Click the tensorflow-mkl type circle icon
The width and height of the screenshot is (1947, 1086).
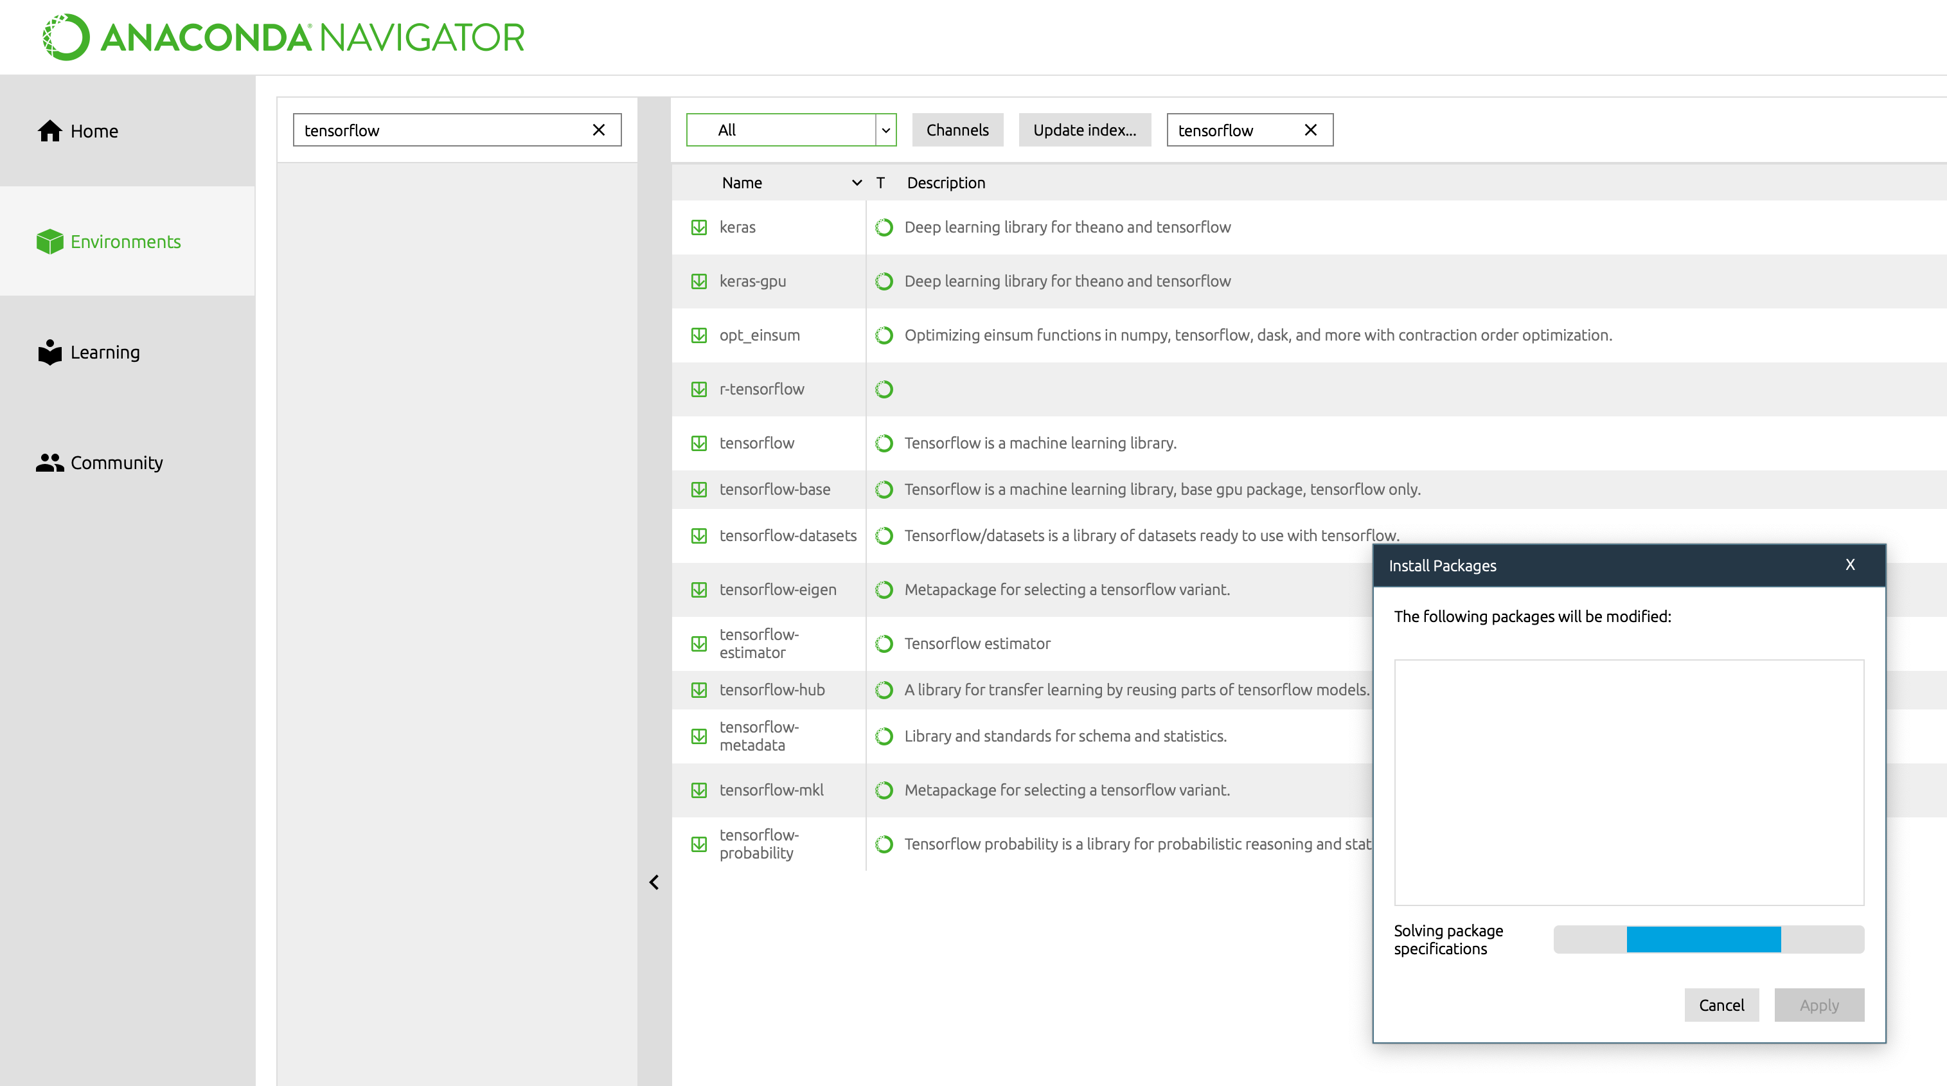click(884, 790)
